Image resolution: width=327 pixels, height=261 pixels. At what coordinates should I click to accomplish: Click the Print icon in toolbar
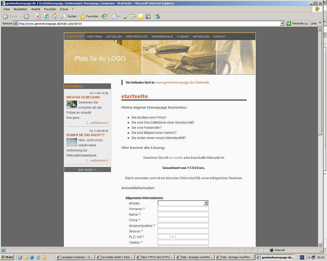pyautogui.click(x=124, y=16)
